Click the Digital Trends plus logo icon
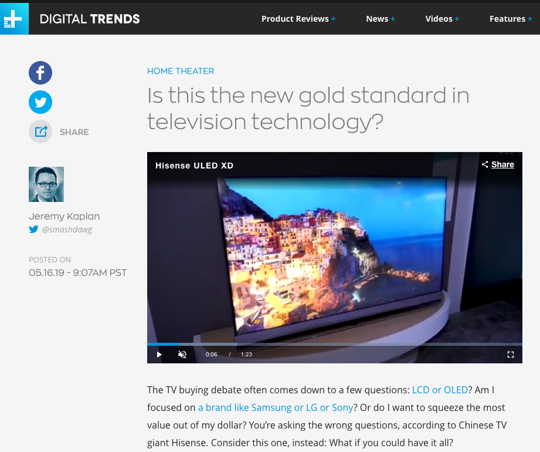The height and width of the screenshot is (452, 540). (x=13, y=19)
